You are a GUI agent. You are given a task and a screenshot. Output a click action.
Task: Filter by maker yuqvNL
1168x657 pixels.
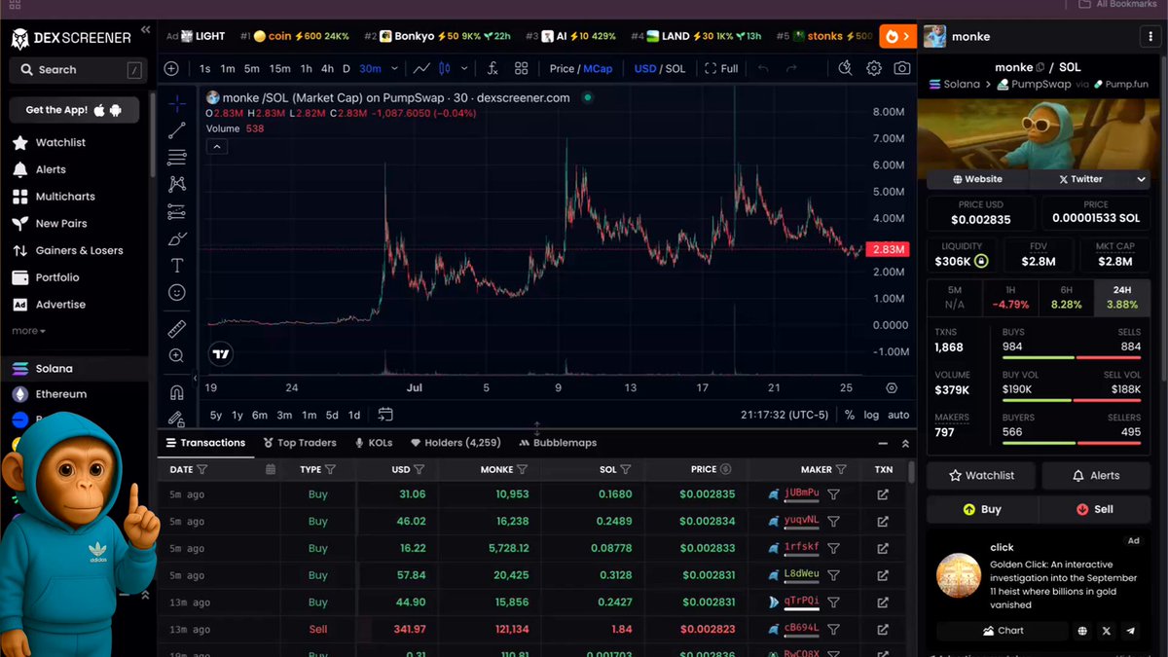834,521
